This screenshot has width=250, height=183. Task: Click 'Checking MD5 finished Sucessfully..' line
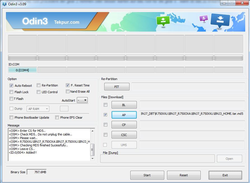pyautogui.click(x=38, y=145)
